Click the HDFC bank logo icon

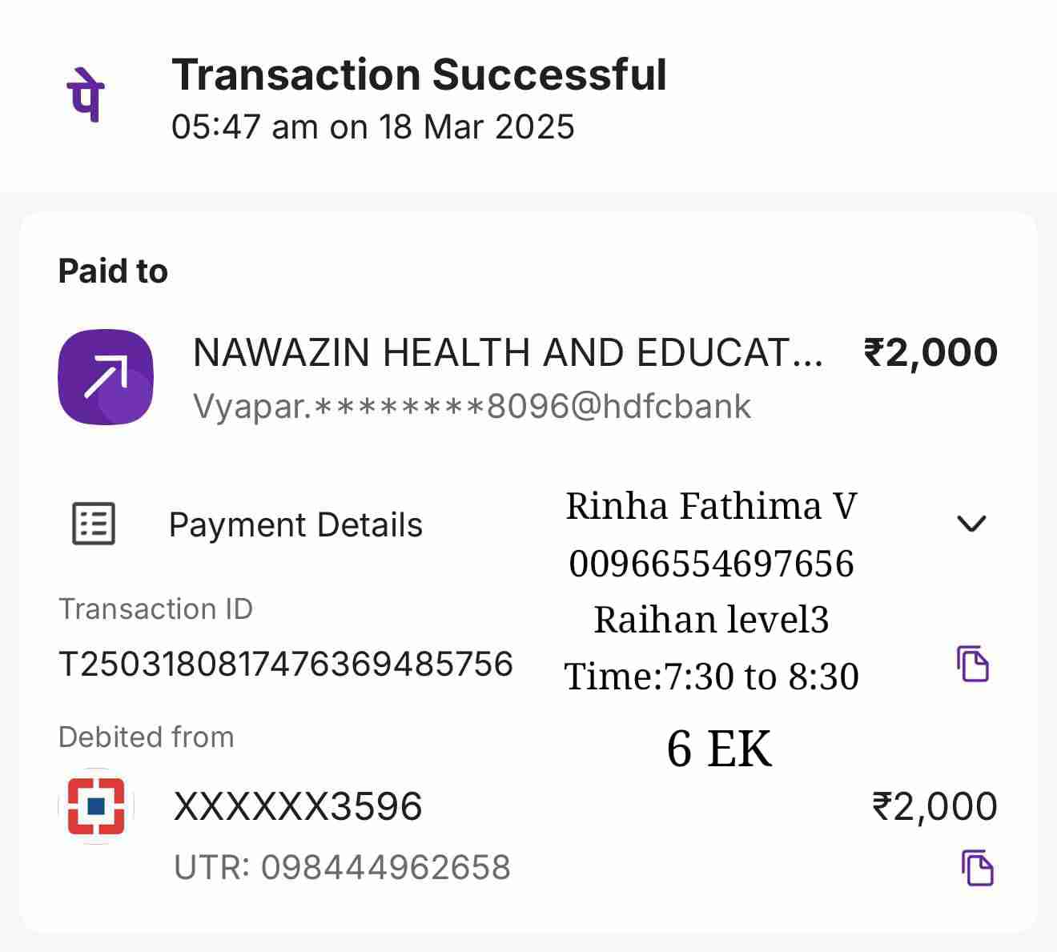tap(96, 806)
